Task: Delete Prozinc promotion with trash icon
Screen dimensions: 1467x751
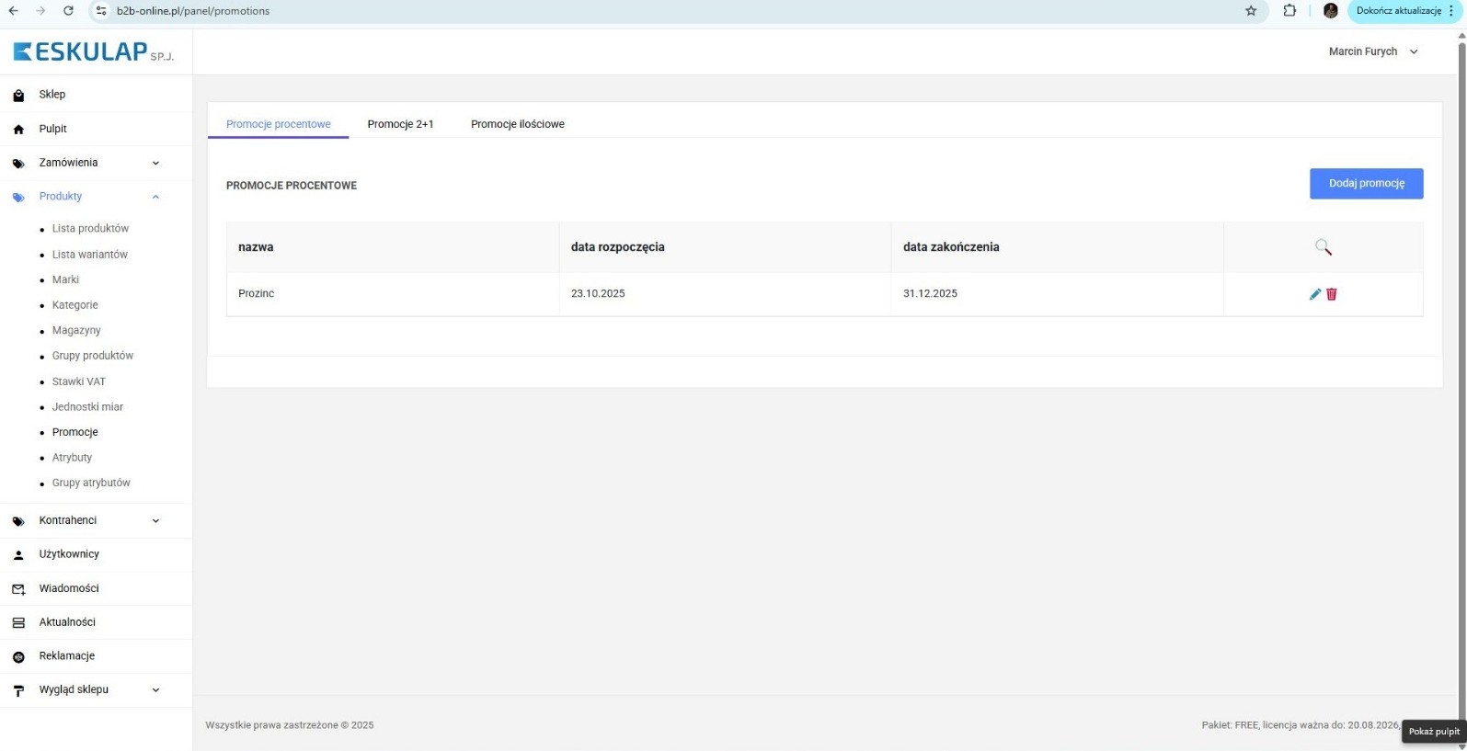Action: (1331, 294)
